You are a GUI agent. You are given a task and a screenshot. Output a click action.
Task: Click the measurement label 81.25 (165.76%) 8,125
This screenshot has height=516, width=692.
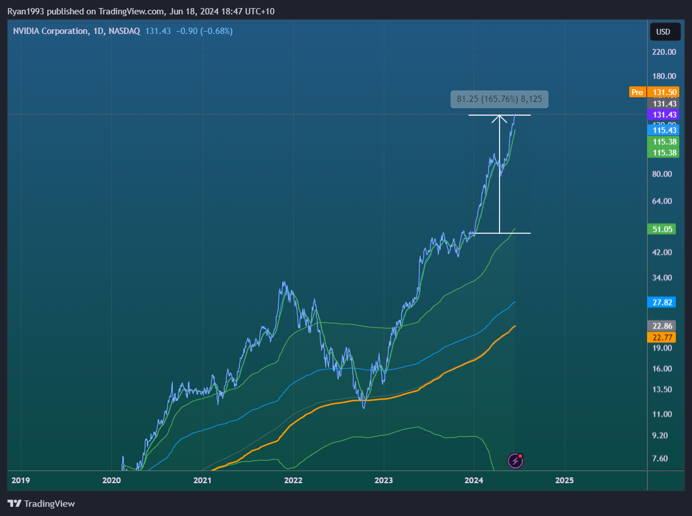click(499, 100)
